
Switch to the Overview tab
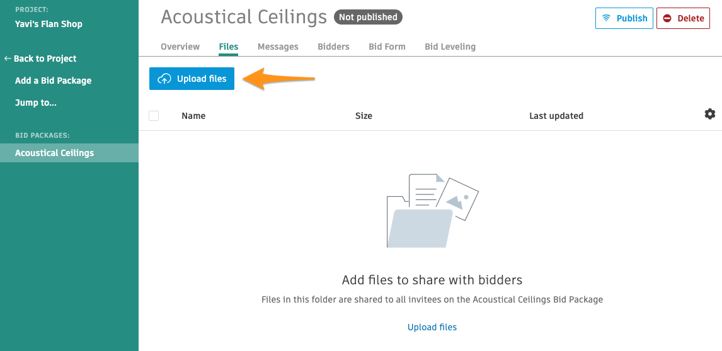tap(180, 47)
